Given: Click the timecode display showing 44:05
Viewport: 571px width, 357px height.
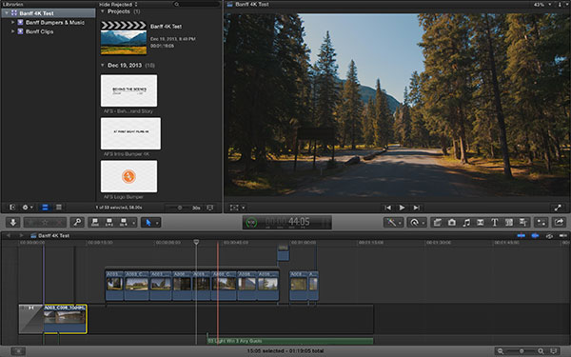Looking at the screenshot, I should pyautogui.click(x=287, y=222).
